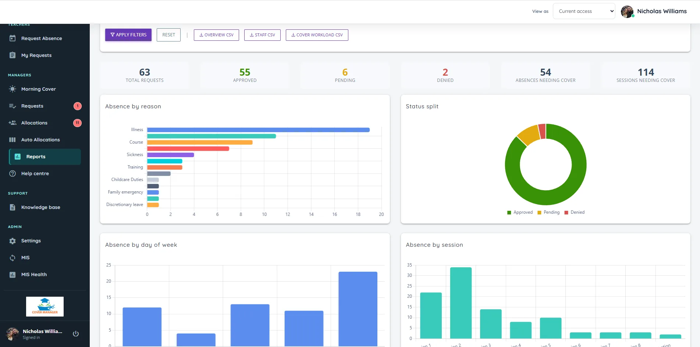
Task: Click the Reports chart icon
Action: [x=18, y=156]
